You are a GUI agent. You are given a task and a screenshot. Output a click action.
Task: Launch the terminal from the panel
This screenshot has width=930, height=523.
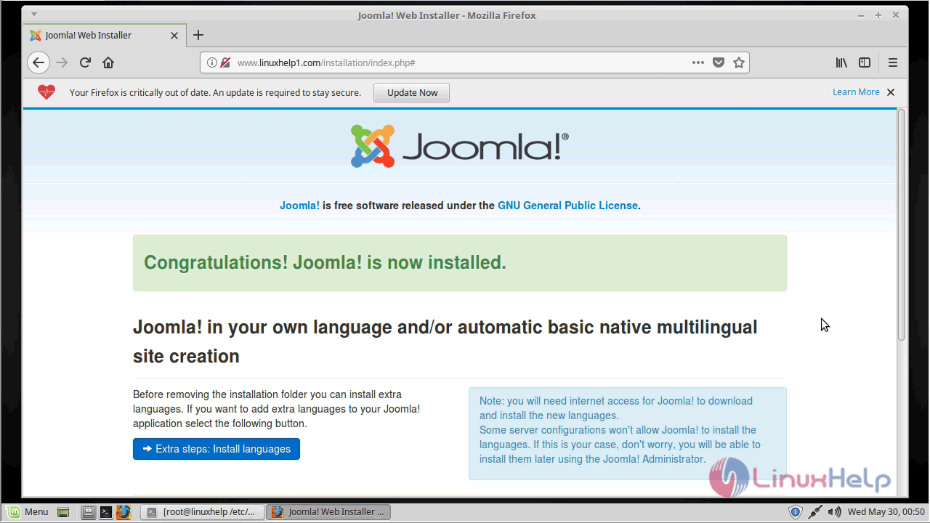click(106, 512)
